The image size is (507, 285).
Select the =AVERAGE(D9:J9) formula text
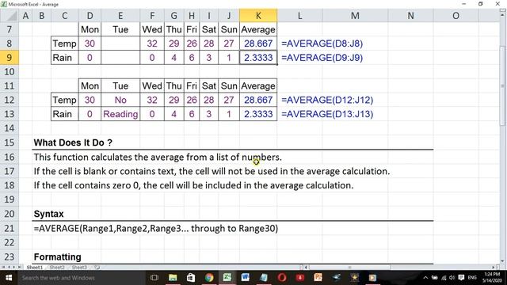click(x=322, y=58)
